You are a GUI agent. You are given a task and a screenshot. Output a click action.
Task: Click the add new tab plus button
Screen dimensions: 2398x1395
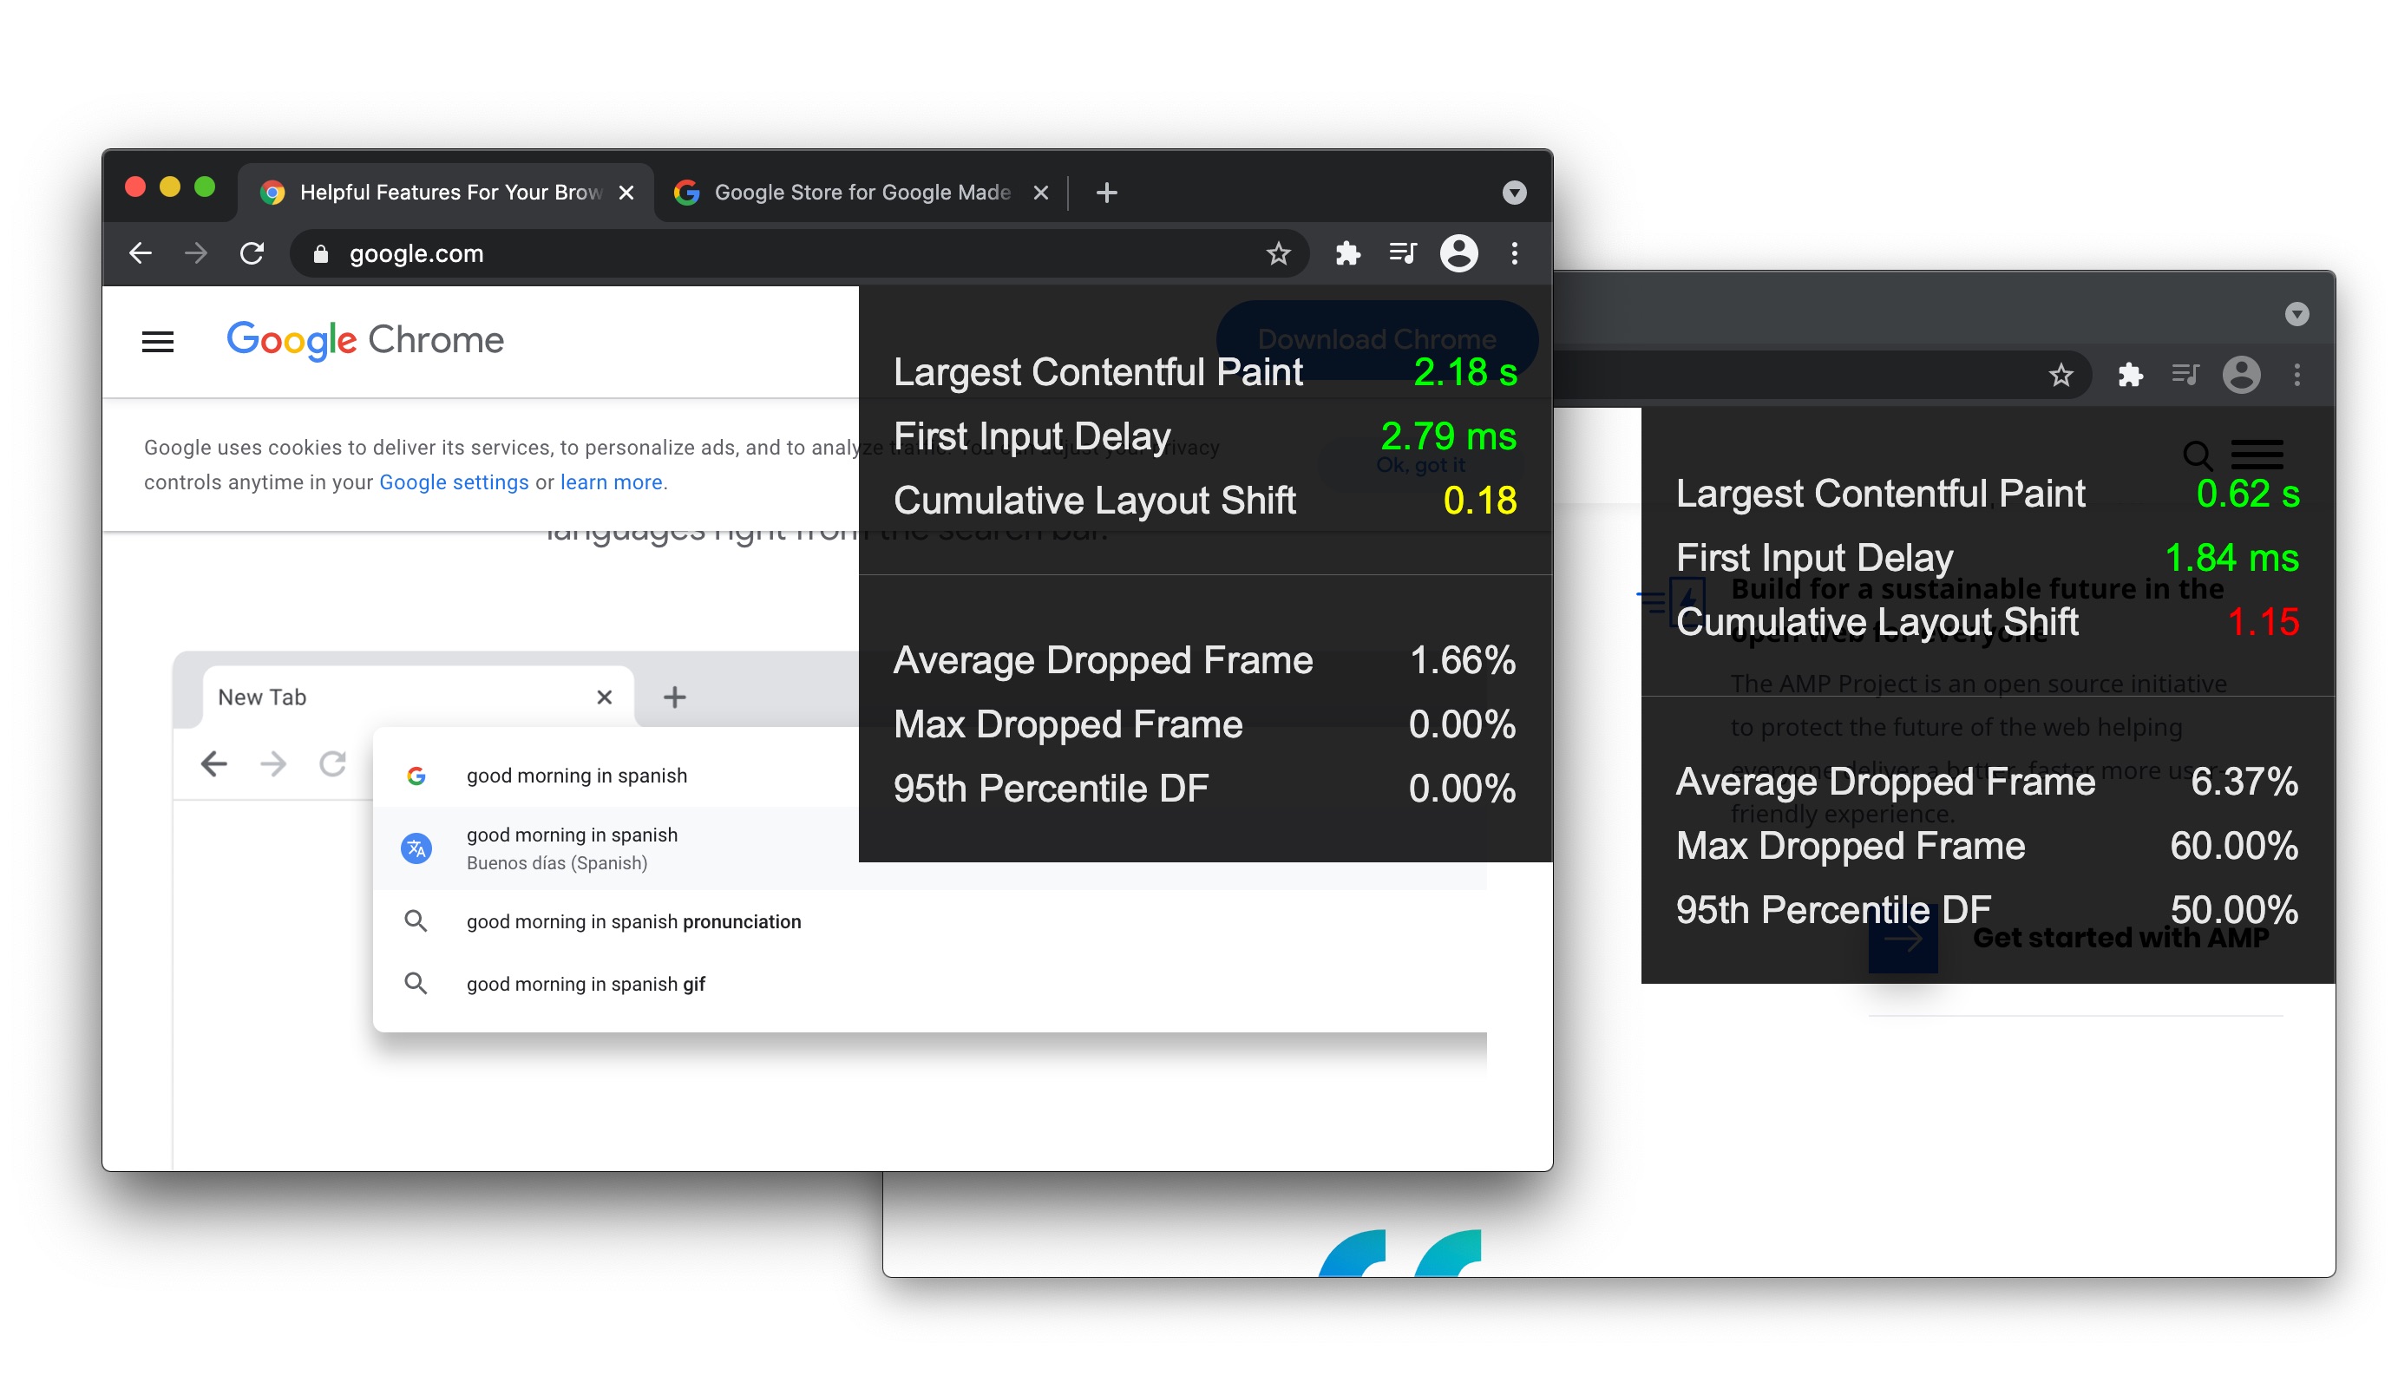[1104, 191]
